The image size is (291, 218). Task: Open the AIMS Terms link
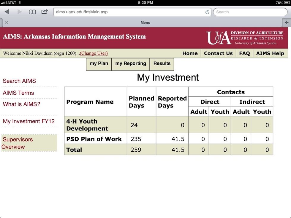(18, 93)
